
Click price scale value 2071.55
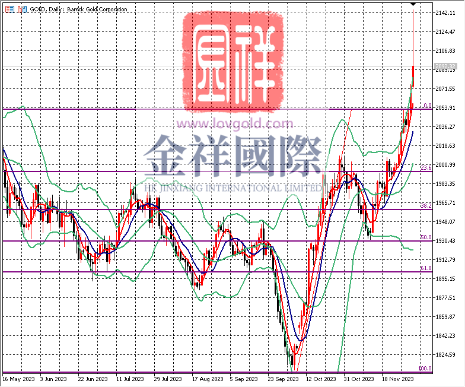tap(445, 89)
